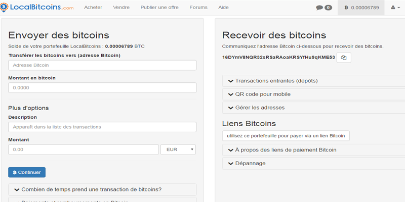Expand Transactions entrantes (dépôts)
Image resolution: width=405 pixels, height=202 pixels.
(313, 81)
